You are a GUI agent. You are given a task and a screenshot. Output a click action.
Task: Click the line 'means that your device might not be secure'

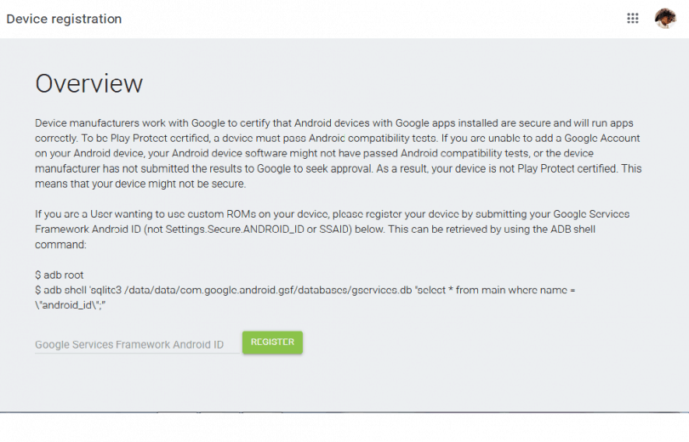coord(140,184)
